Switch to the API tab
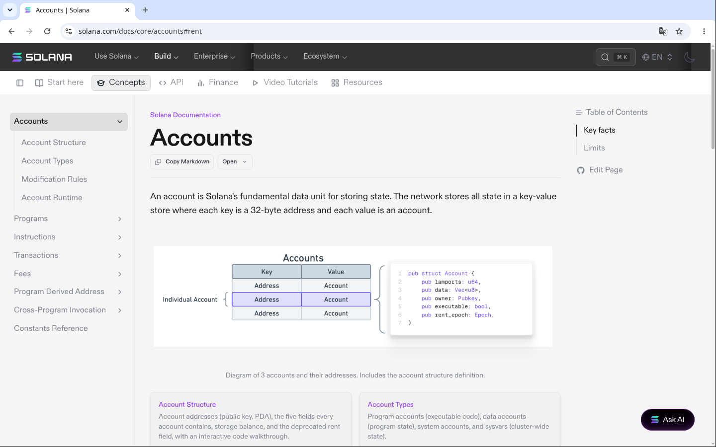The height and width of the screenshot is (447, 716). 171,83
